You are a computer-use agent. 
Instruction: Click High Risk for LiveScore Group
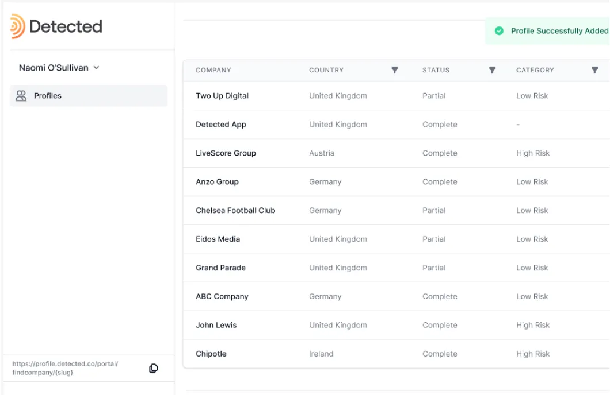(x=533, y=153)
